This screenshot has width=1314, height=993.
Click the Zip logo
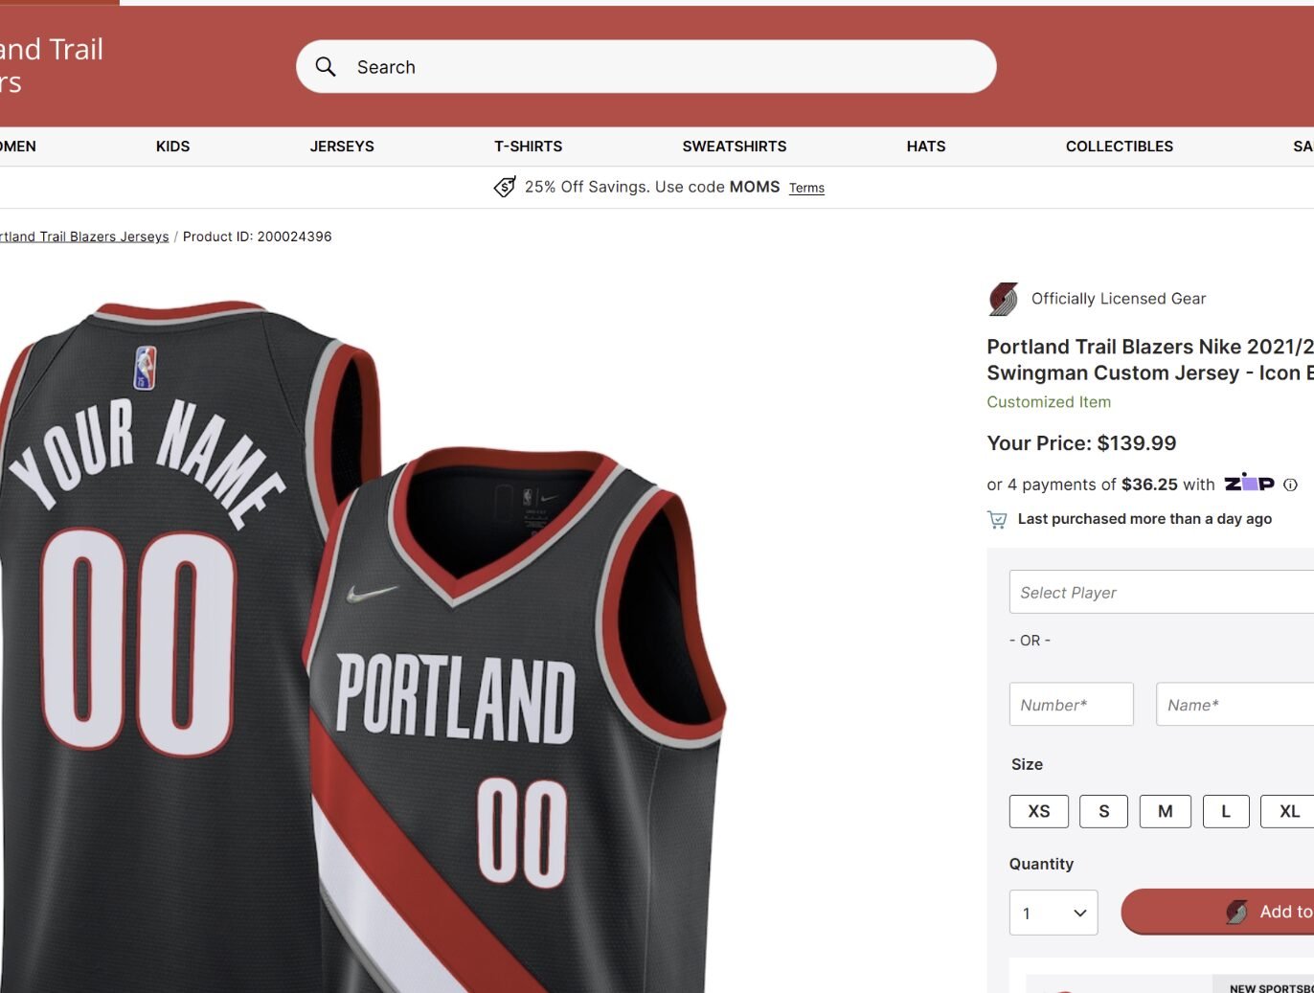[x=1249, y=483]
